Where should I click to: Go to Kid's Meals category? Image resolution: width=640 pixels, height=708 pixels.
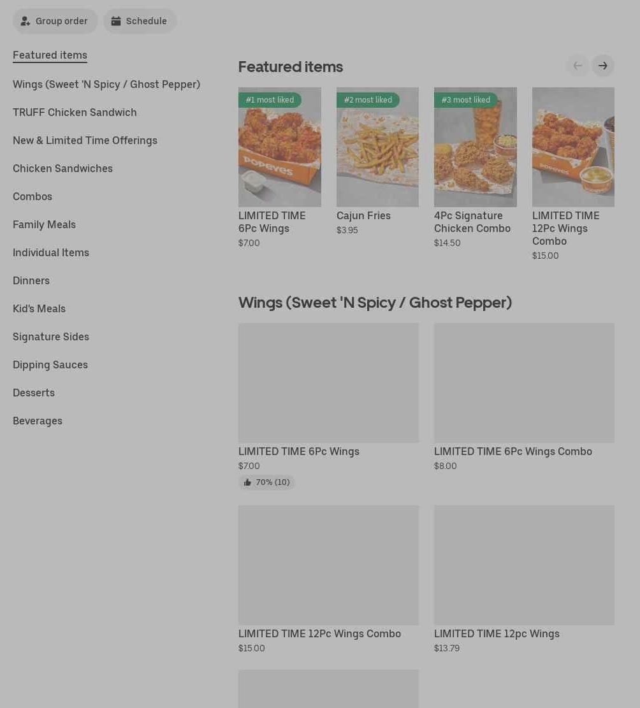pos(39,308)
